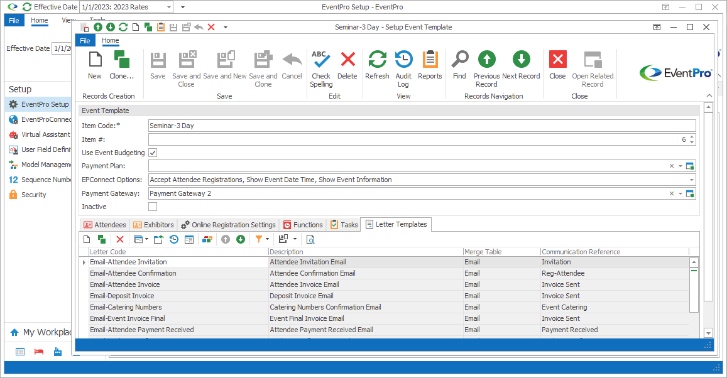Clear the Payment Gateway value
This screenshot has width=727, height=378.
pos(671,193)
